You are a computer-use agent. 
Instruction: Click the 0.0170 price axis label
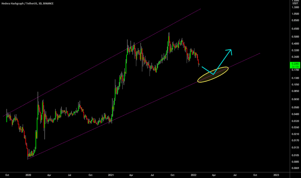click(295, 141)
